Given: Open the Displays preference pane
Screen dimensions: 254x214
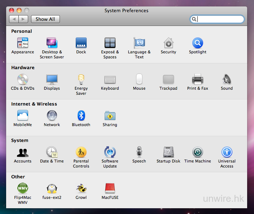Looking at the screenshot, I should click(52, 80).
